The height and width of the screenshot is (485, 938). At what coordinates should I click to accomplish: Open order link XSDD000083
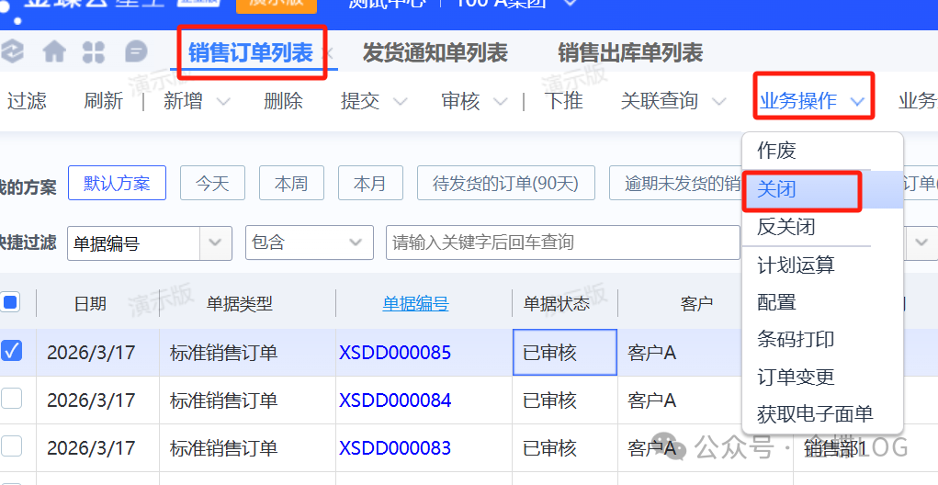[395, 448]
